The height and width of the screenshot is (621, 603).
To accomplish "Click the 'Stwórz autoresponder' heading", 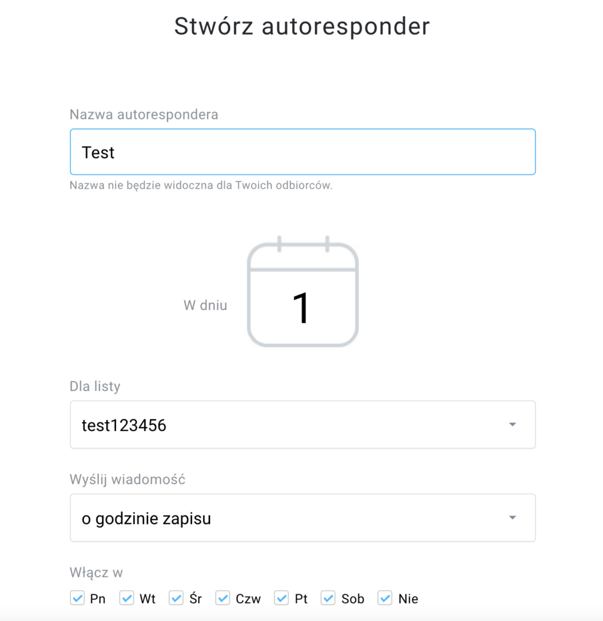I will tap(302, 27).
